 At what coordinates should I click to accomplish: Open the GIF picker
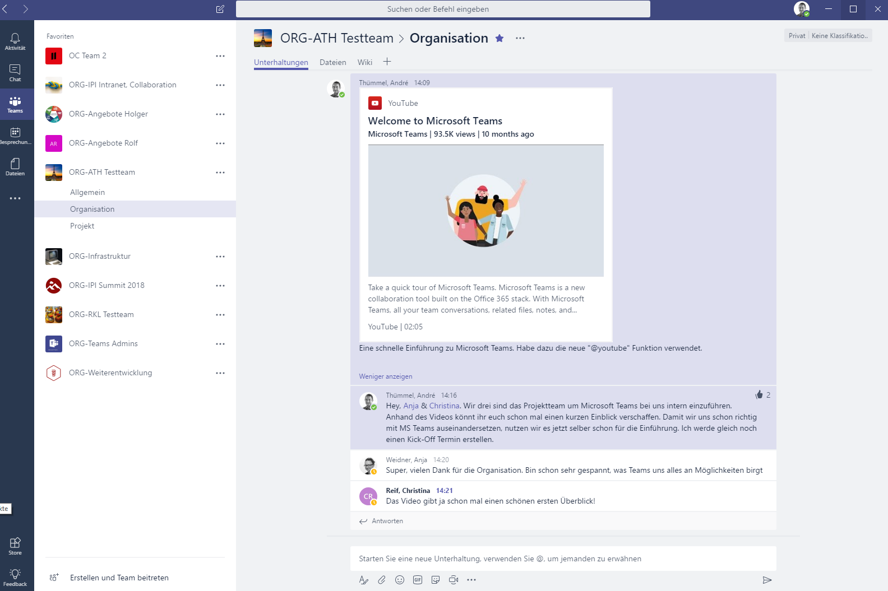[418, 580]
